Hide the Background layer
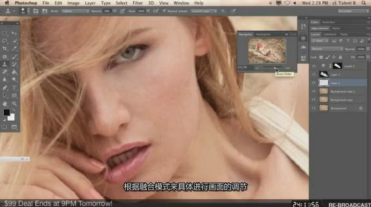Screen dimensions: 371x207 (x=314, y=108)
